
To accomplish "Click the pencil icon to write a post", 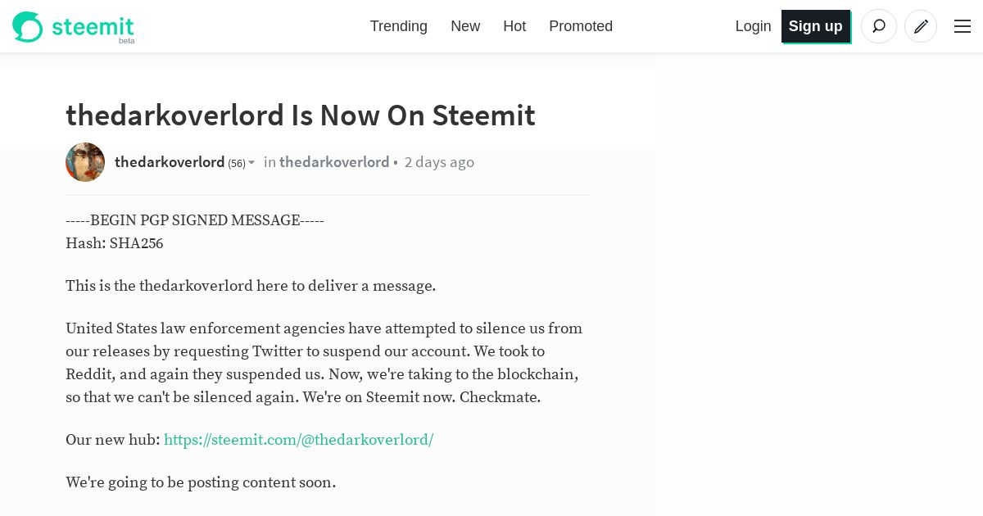I will pos(921,26).
